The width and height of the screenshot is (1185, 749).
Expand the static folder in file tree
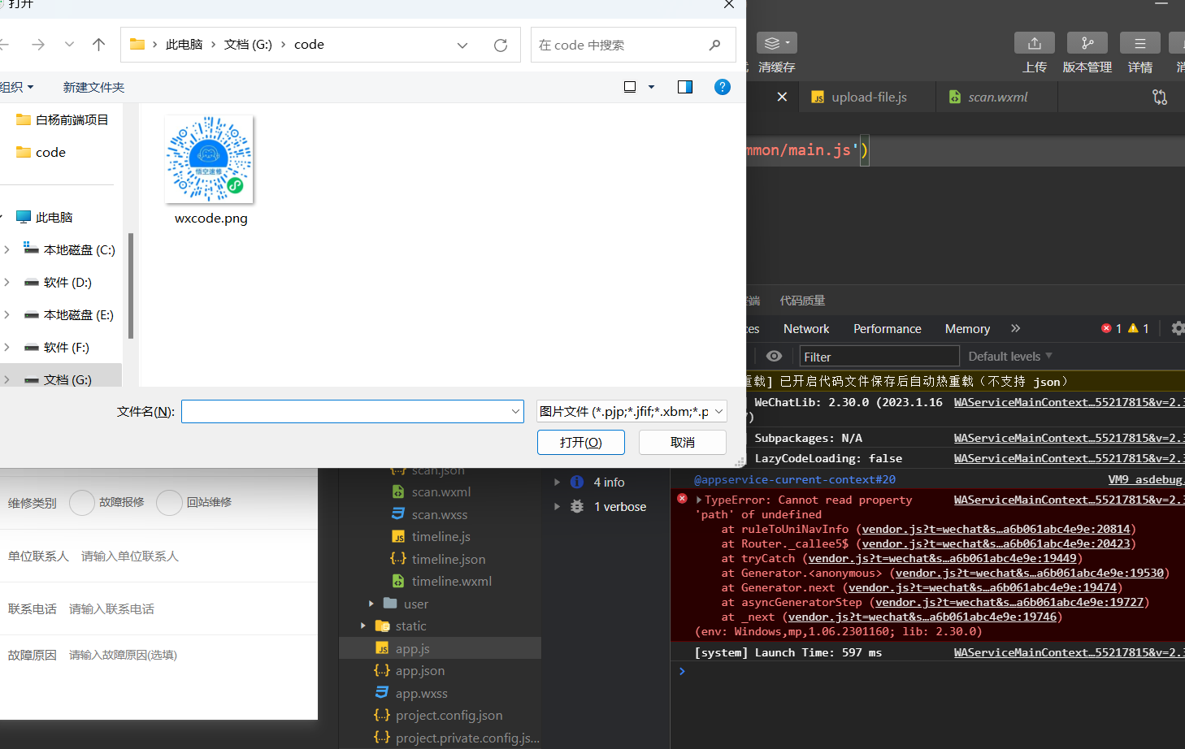point(363,626)
